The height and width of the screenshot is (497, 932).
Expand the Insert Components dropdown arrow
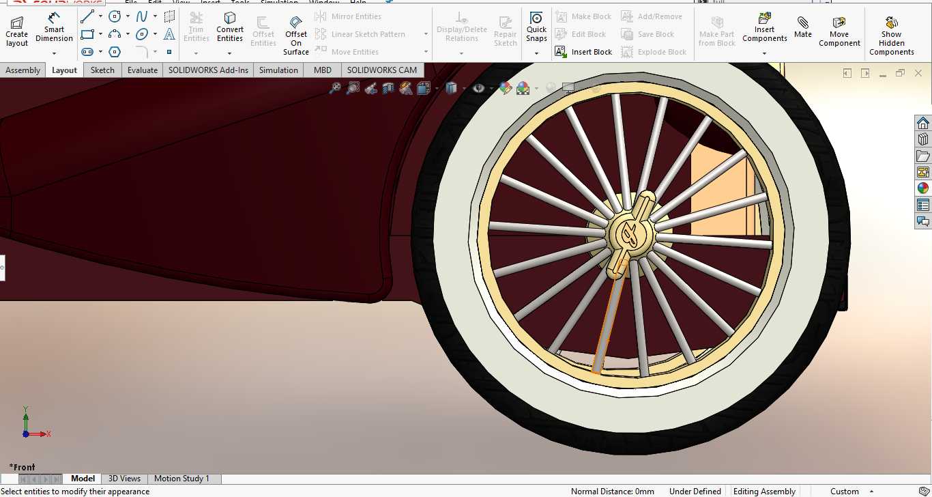pyautogui.click(x=765, y=53)
